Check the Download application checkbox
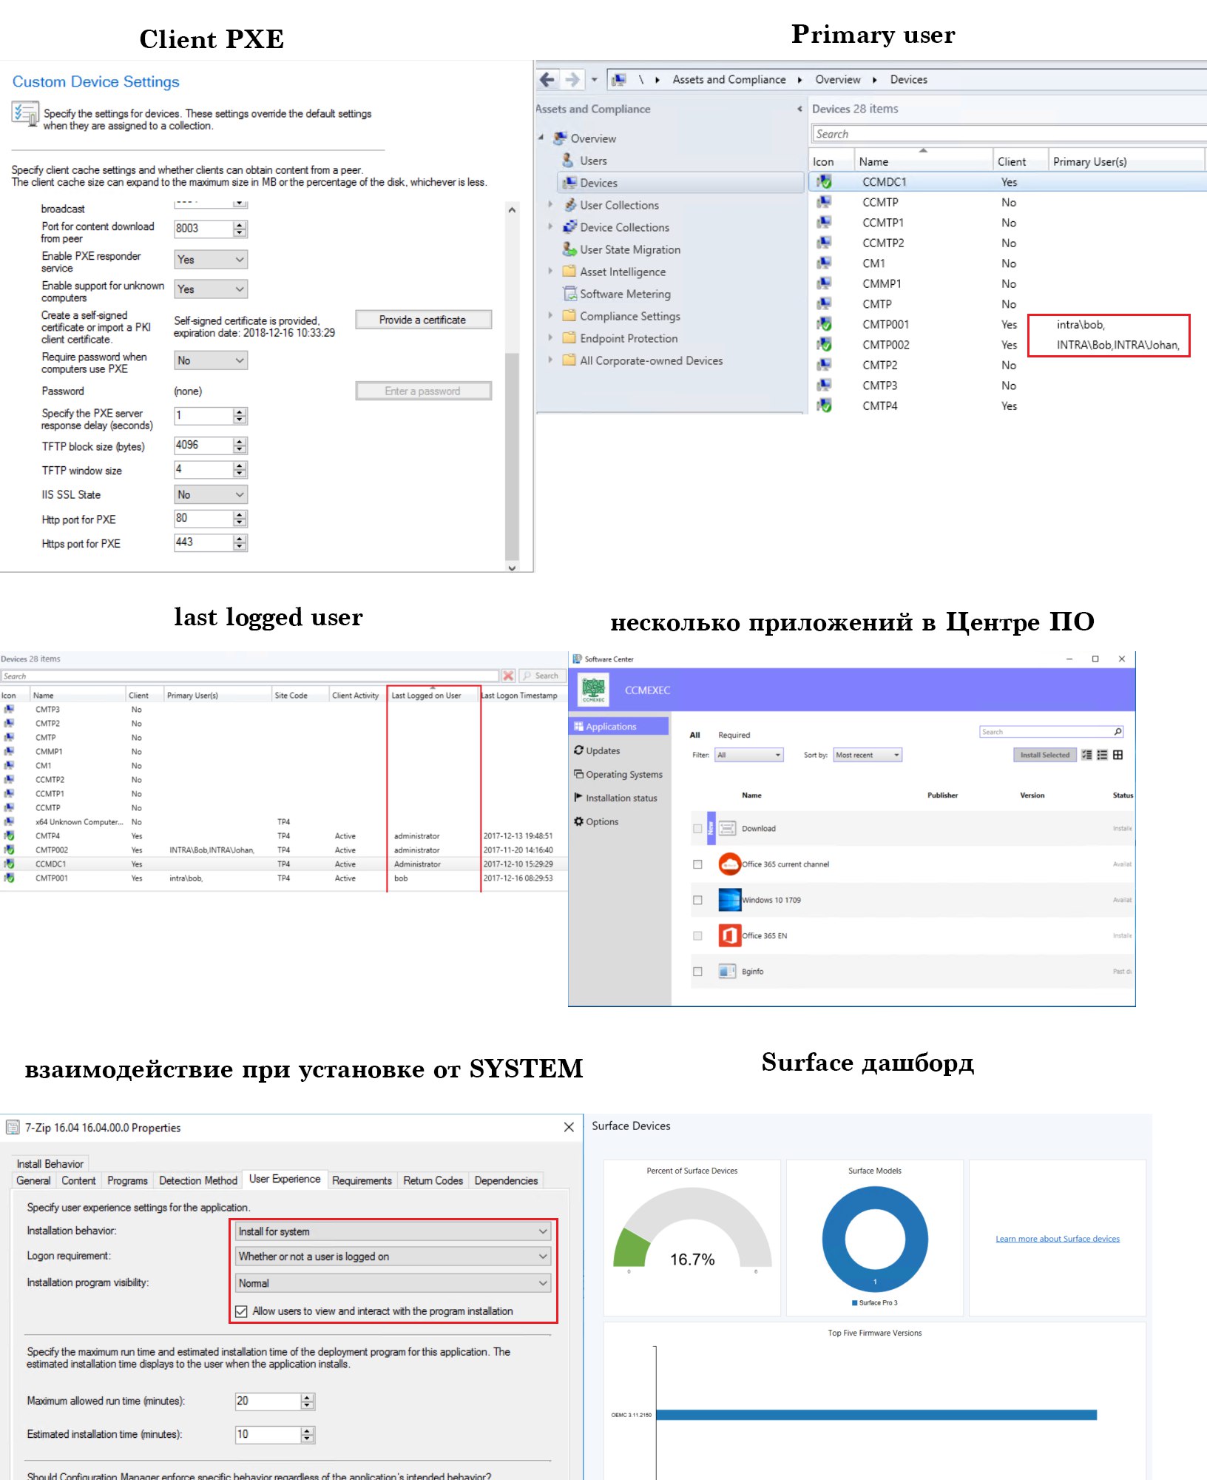 [697, 829]
